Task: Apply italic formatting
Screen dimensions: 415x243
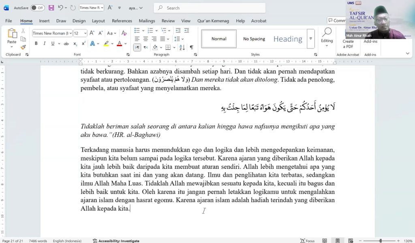Action: click(x=45, y=43)
